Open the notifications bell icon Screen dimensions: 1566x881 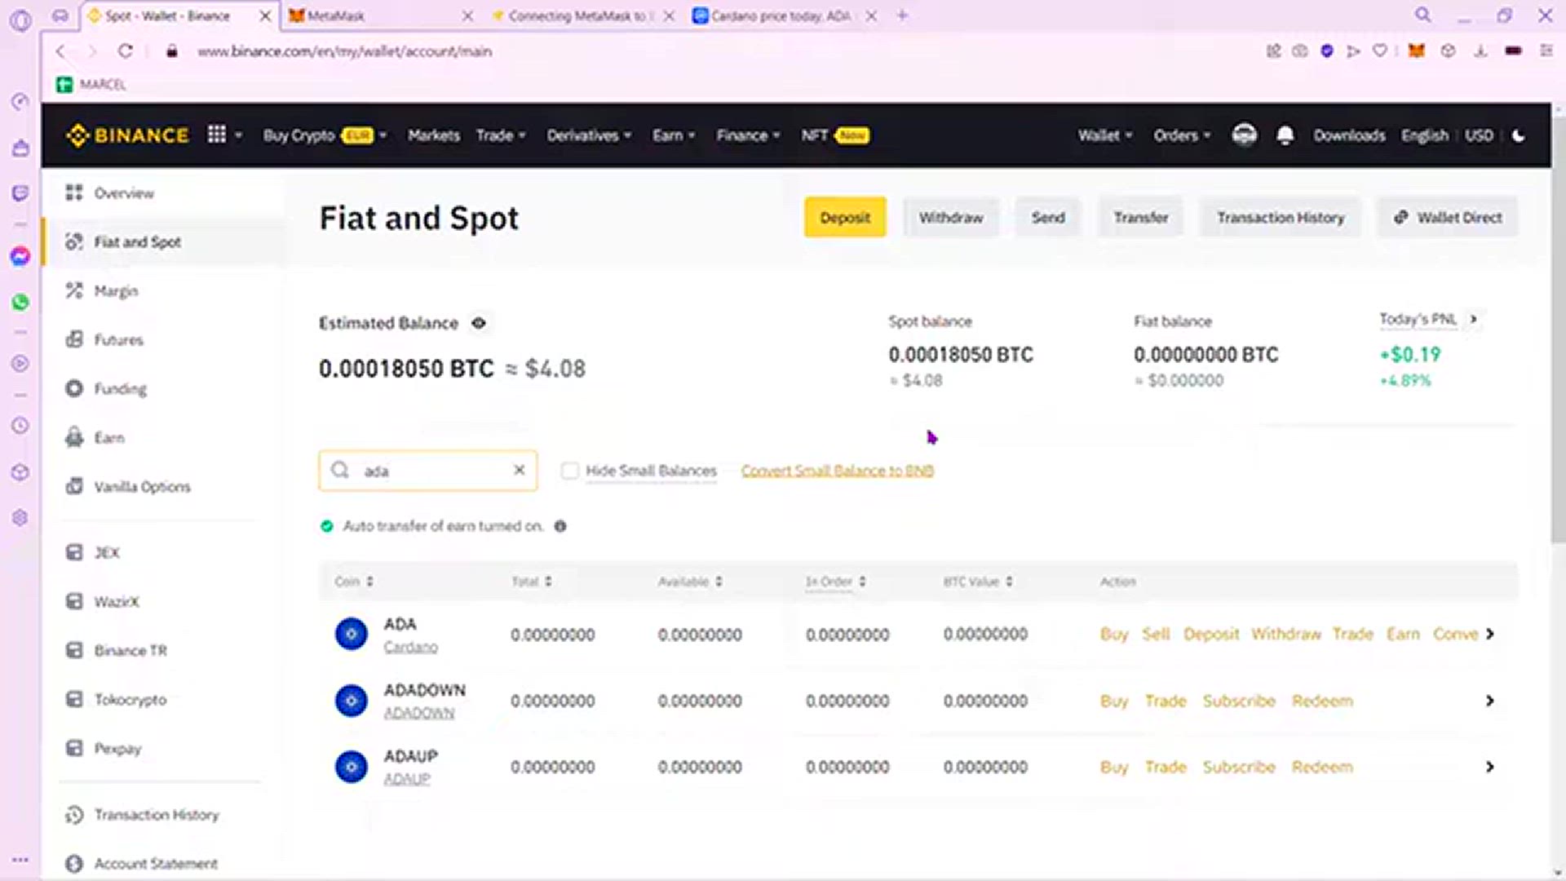click(x=1285, y=135)
